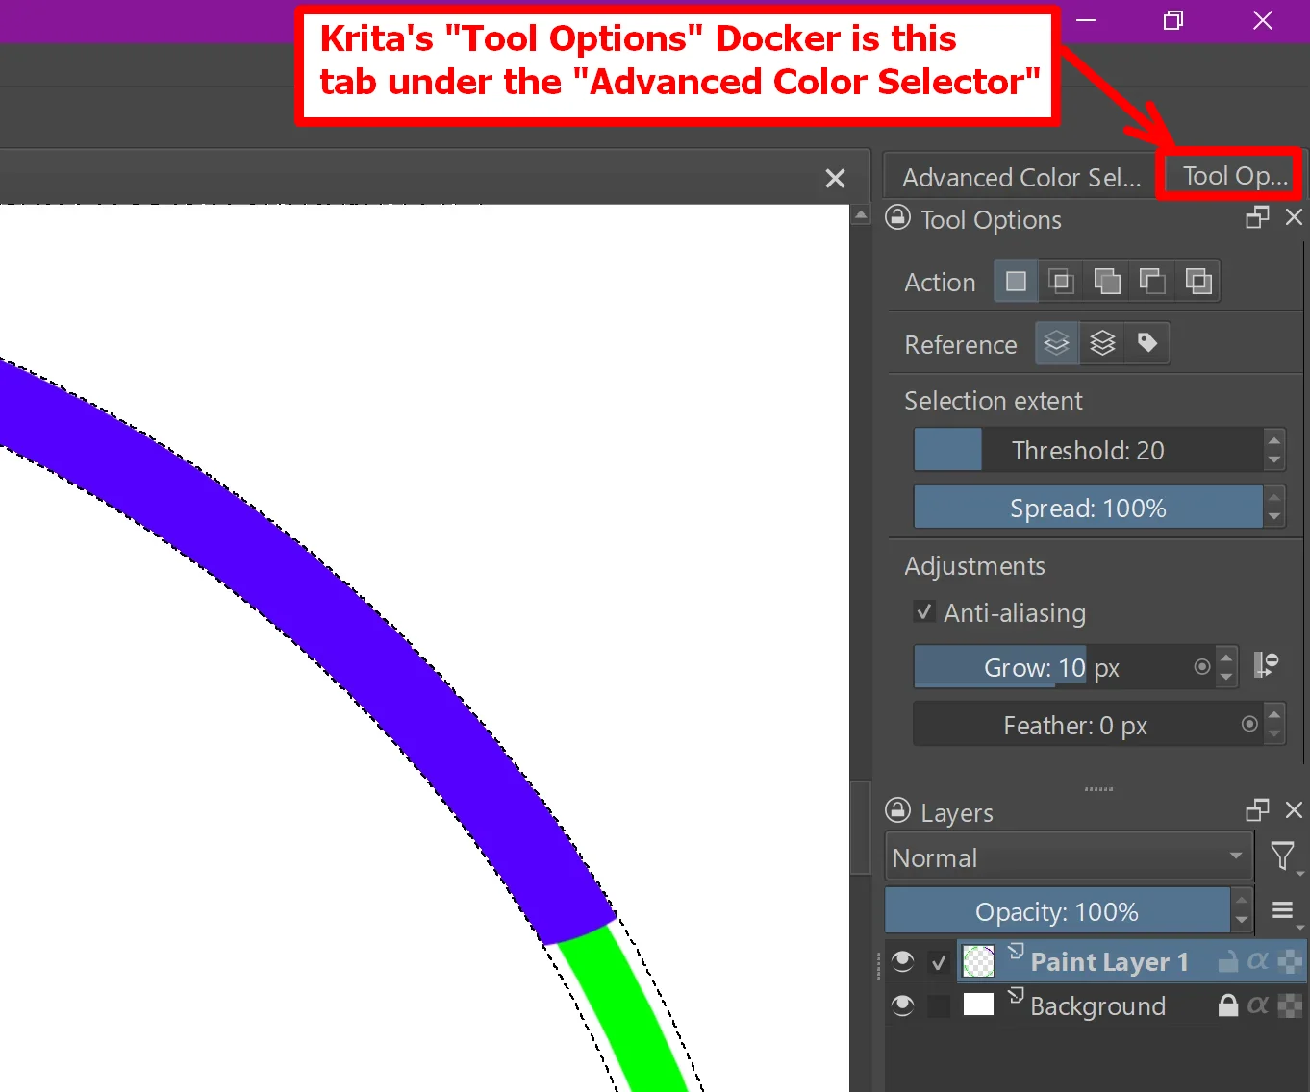Click the Spread: 100% slider
The height and width of the screenshot is (1092, 1310).
1088,508
